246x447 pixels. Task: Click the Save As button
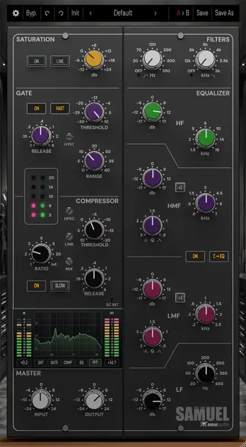tap(224, 13)
